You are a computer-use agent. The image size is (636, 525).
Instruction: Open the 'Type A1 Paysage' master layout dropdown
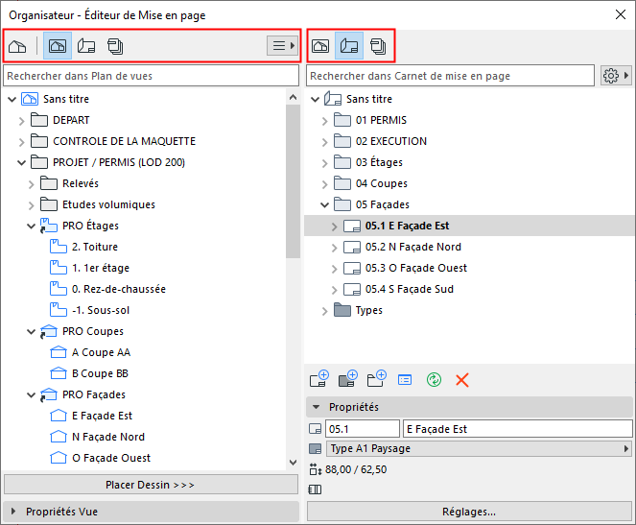coord(479,448)
